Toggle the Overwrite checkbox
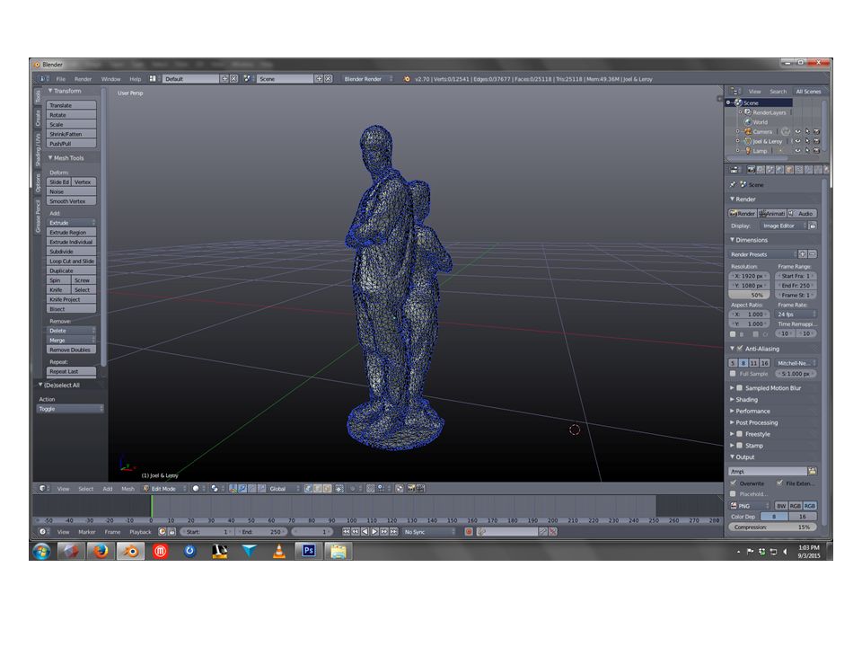This screenshot has width=862, height=647. [734, 483]
